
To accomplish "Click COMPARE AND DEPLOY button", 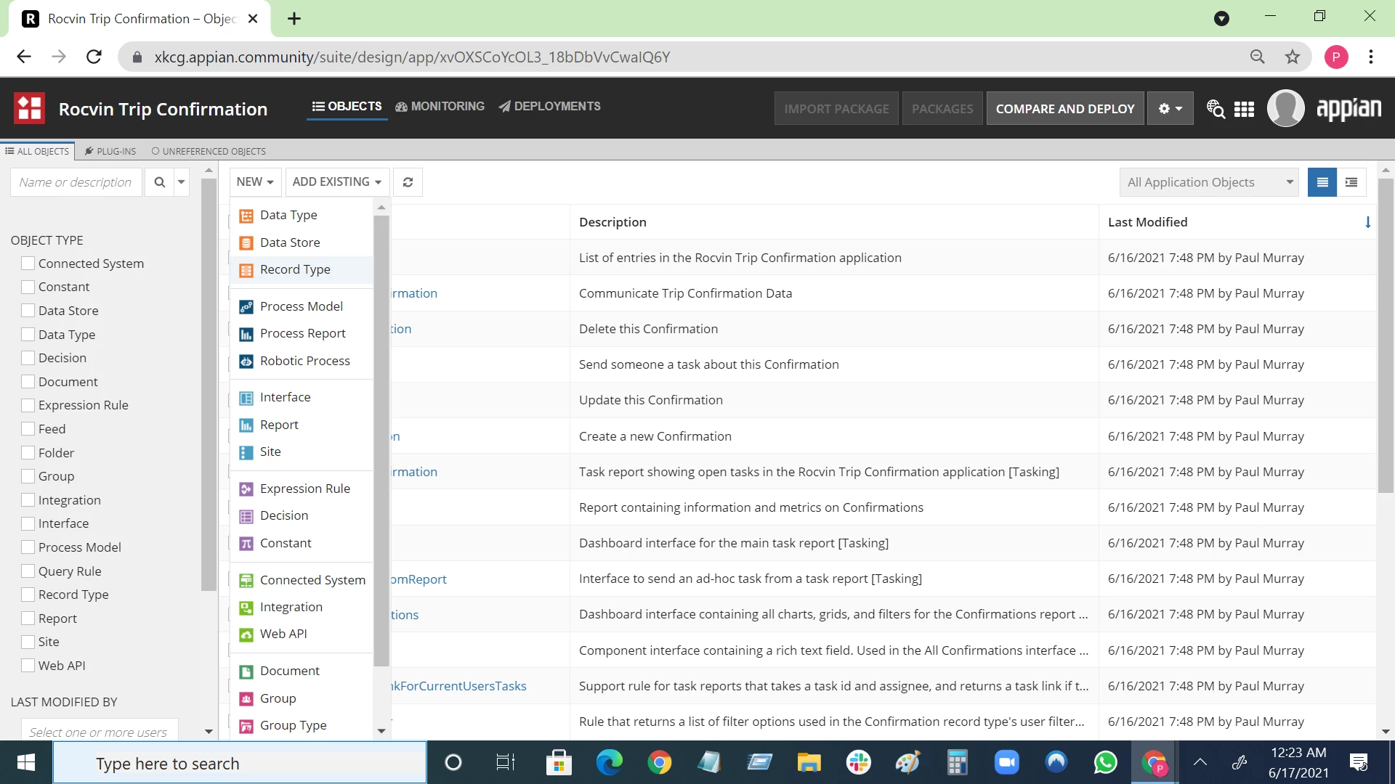I will point(1065,109).
